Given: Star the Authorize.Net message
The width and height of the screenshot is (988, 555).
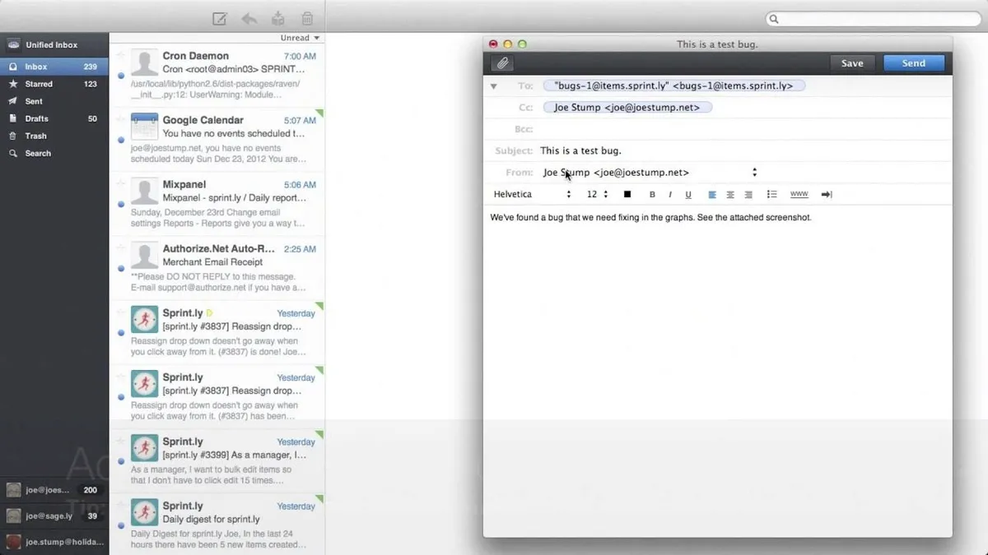Looking at the screenshot, I should (121, 247).
